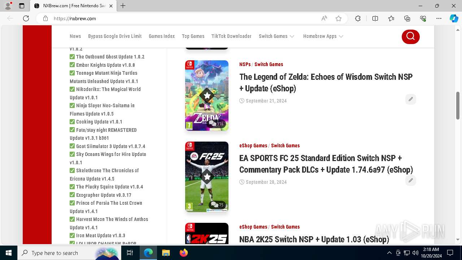This screenshot has width=462, height=260.
Task: Open the News menu item
Action: coord(75,36)
